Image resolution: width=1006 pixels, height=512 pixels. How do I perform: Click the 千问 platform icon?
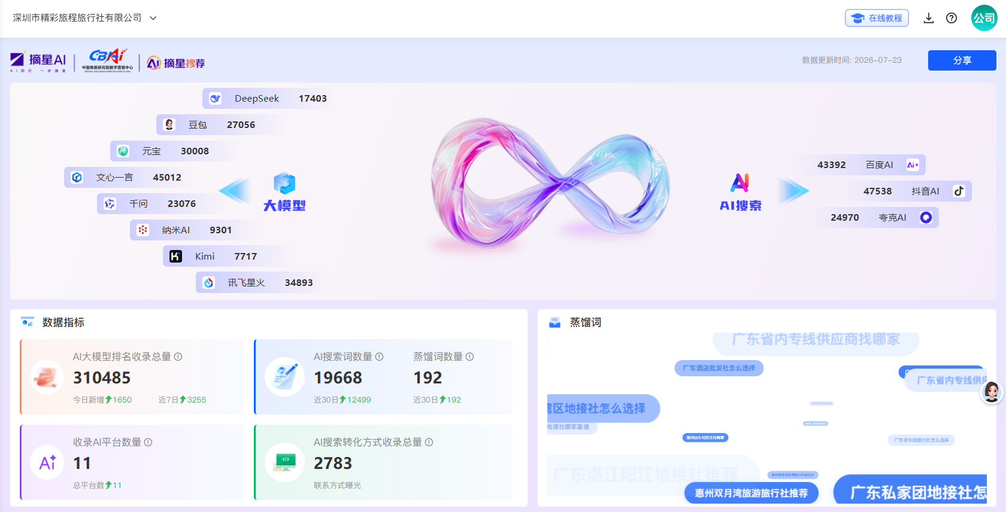[x=110, y=203]
